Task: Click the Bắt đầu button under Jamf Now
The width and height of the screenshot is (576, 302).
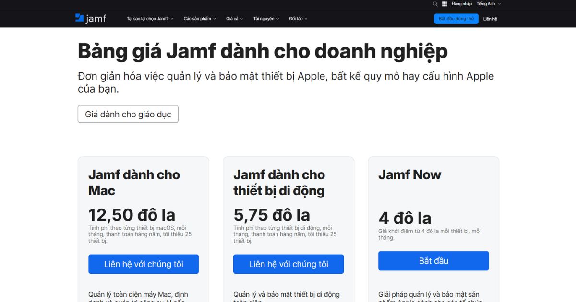Action: point(433,261)
